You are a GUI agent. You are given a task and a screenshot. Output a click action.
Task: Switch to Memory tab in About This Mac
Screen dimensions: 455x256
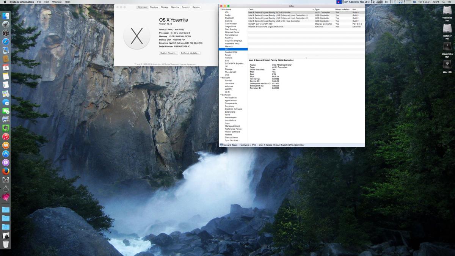tap(175, 7)
